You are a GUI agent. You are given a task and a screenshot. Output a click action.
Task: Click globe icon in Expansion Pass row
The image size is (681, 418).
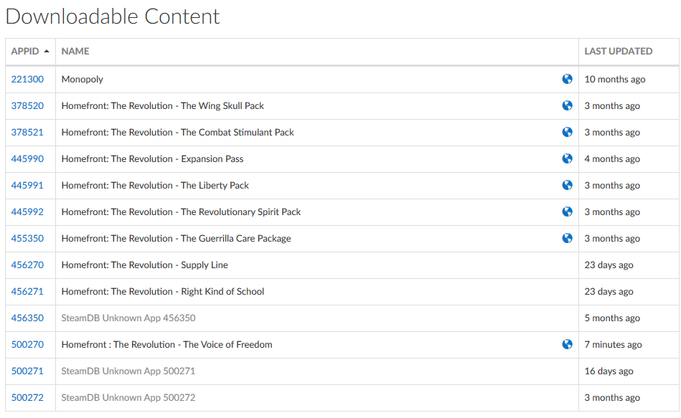pos(567,158)
